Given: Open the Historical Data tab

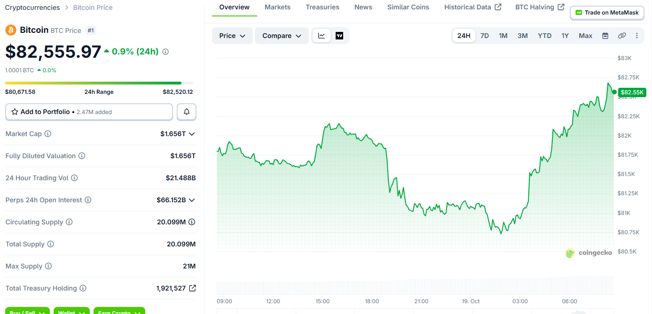Looking at the screenshot, I should coord(473,7).
